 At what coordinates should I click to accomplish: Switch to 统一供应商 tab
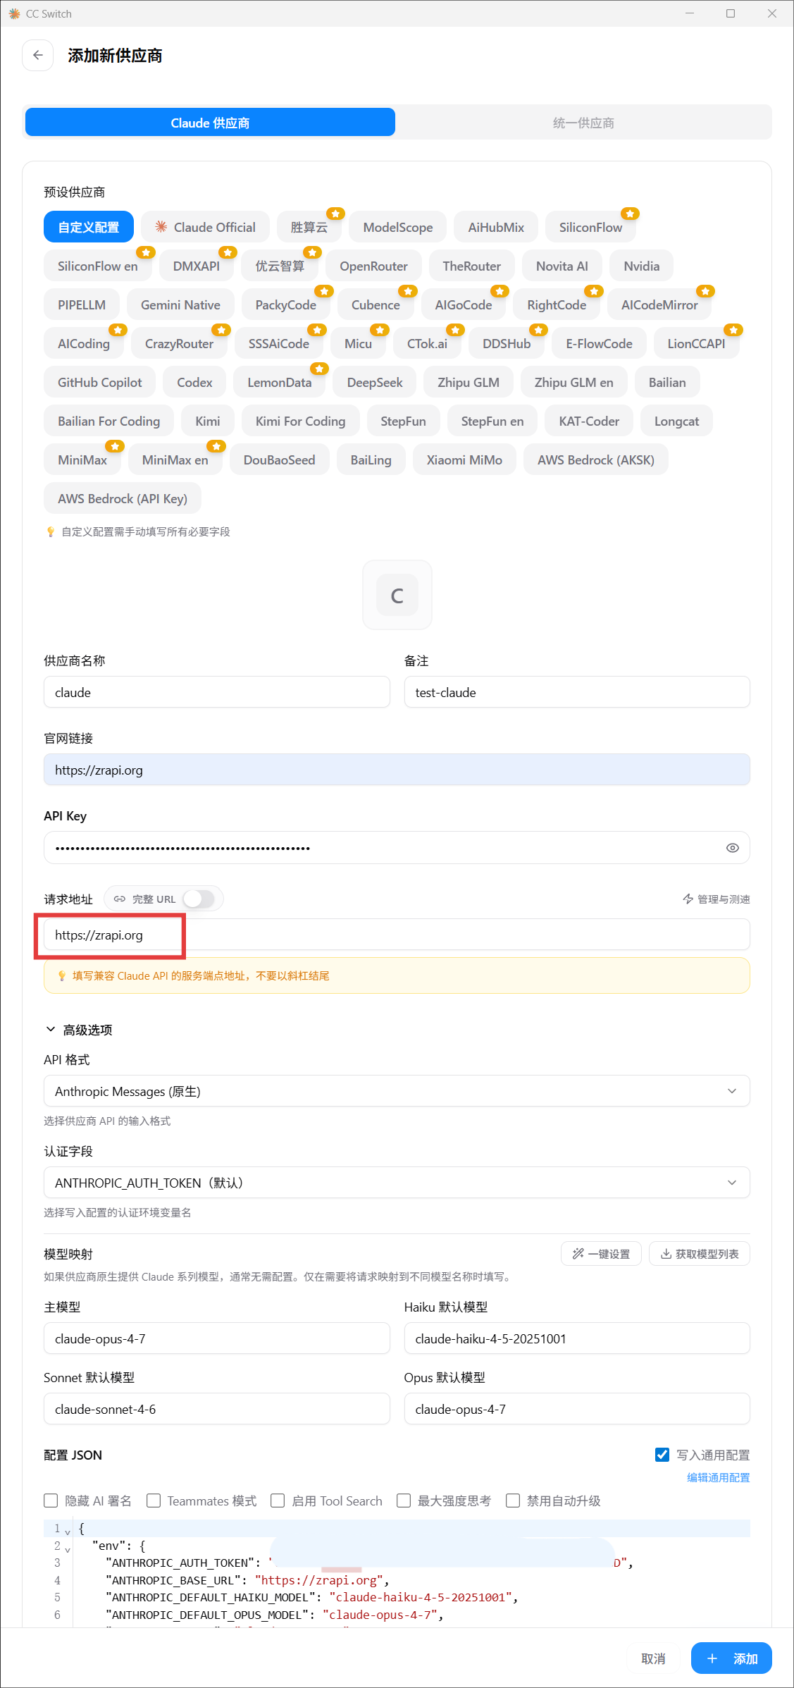click(x=583, y=123)
